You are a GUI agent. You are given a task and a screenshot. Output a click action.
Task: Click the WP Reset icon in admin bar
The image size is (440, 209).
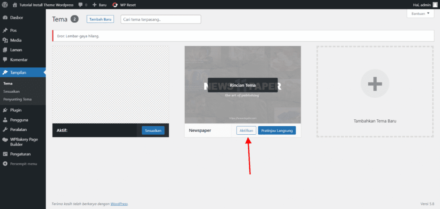(115, 5)
